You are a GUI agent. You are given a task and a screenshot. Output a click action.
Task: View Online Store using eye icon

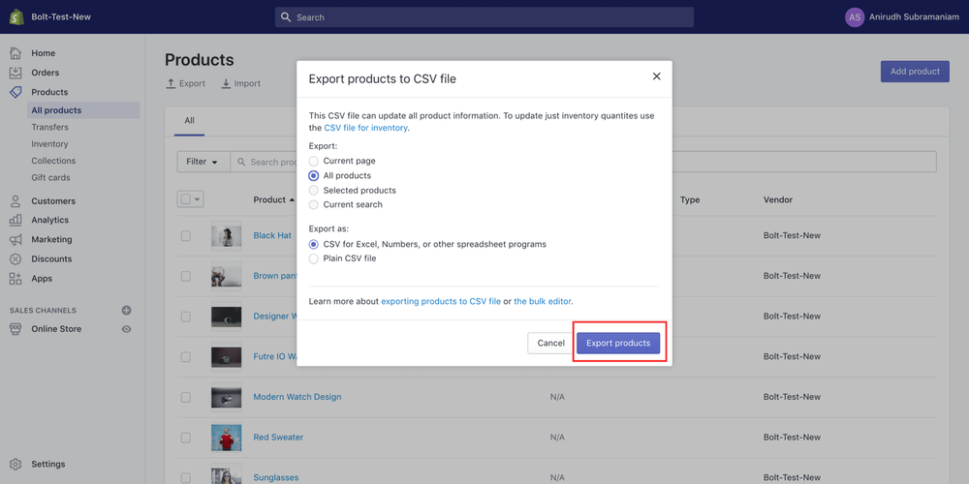click(x=127, y=329)
